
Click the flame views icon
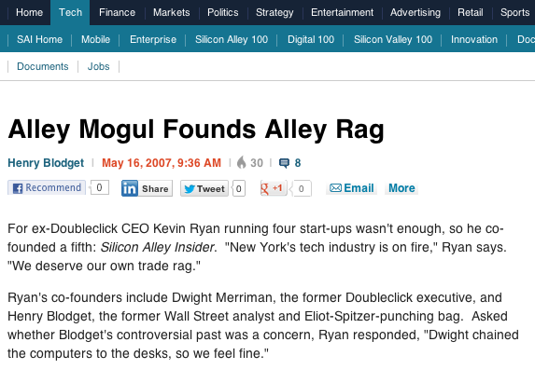click(241, 163)
